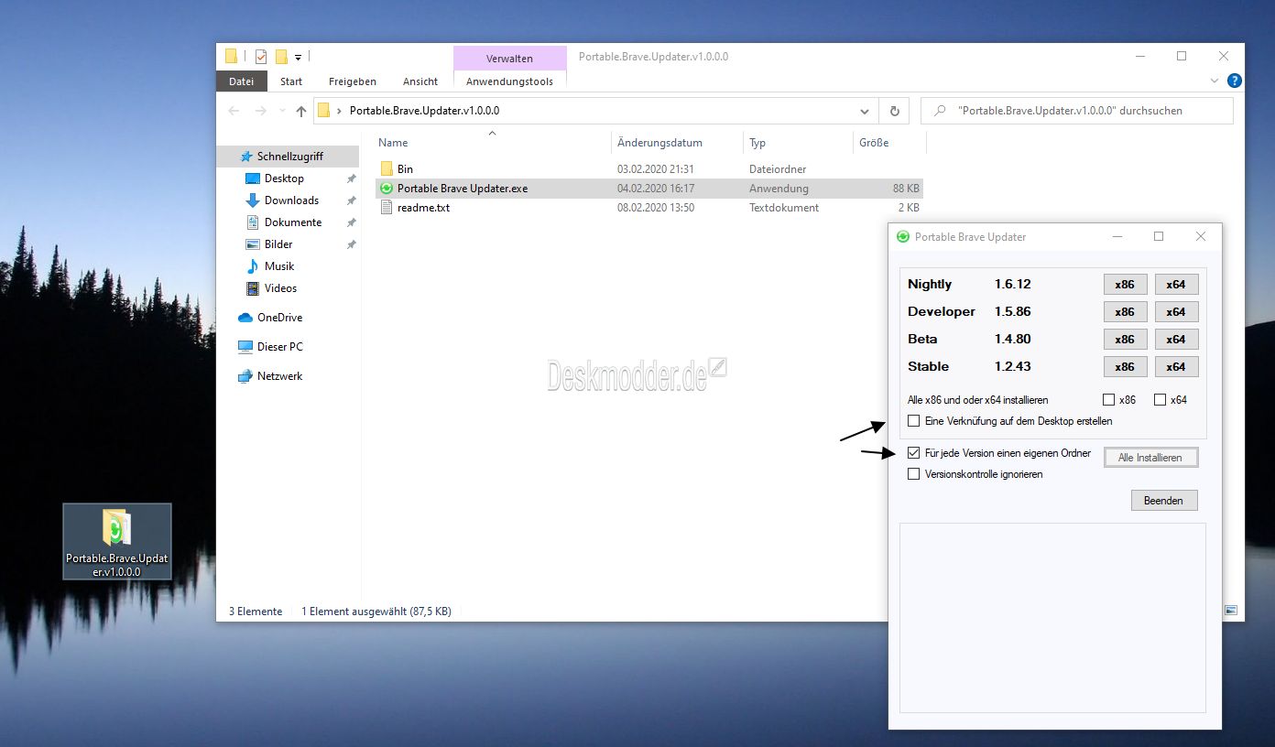The width and height of the screenshot is (1275, 747).
Task: Open Downloads in the navigation pane
Action: (291, 200)
